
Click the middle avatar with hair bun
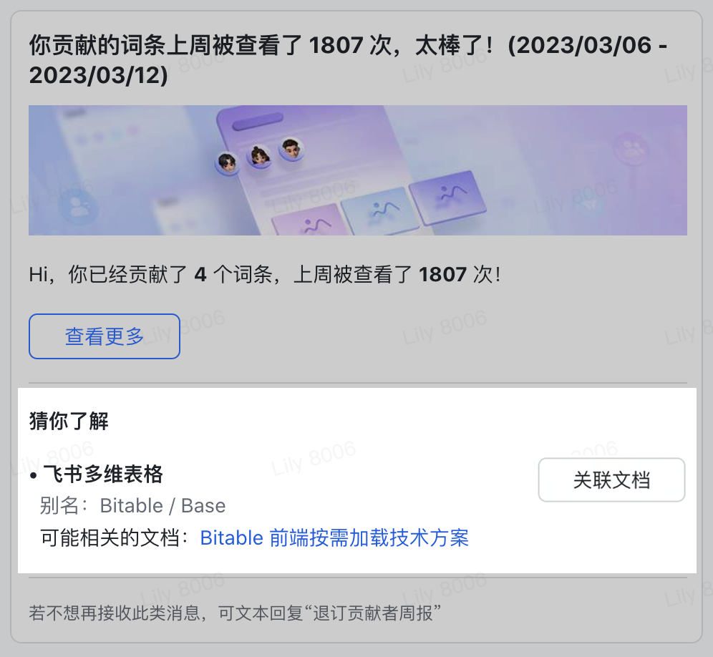259,157
